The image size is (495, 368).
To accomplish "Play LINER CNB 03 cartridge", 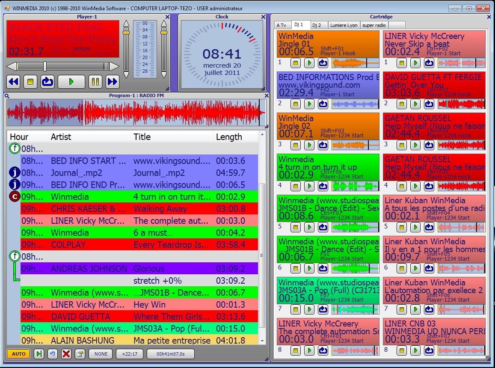I will point(415,350).
